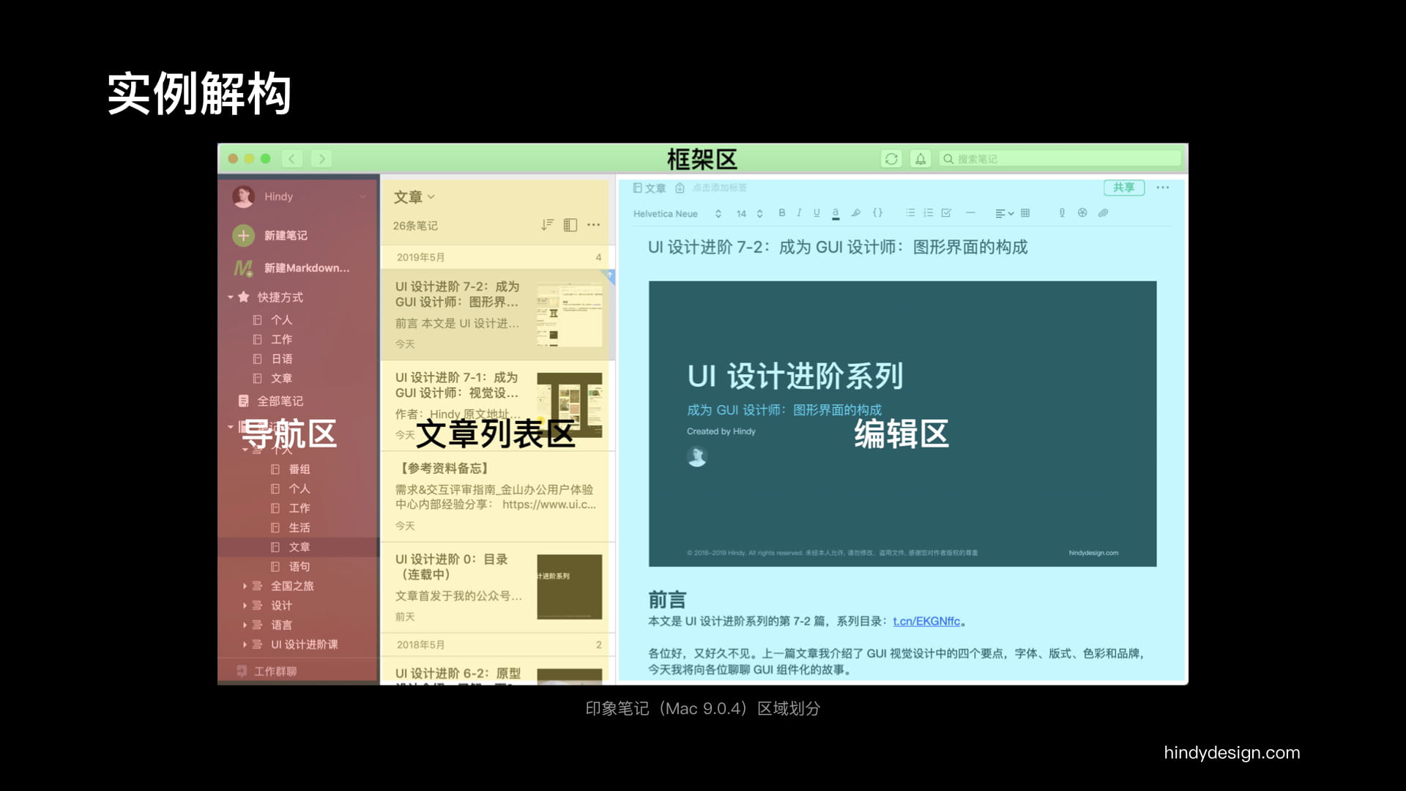
Task: Click the attachment paperclip icon
Action: (1103, 213)
